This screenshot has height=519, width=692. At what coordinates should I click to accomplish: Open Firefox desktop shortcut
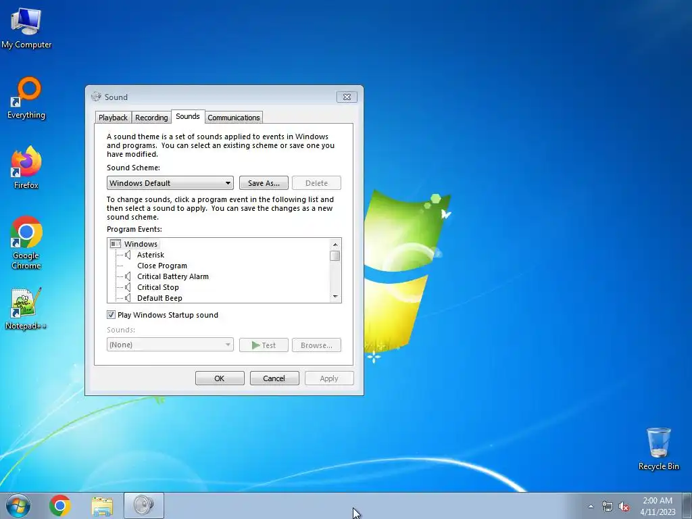click(26, 168)
